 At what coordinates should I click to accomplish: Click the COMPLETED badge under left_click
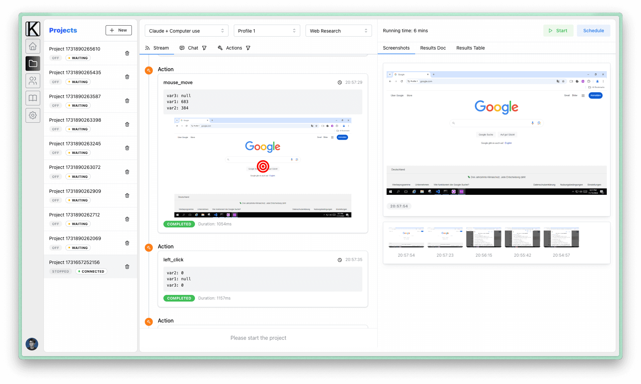click(179, 298)
